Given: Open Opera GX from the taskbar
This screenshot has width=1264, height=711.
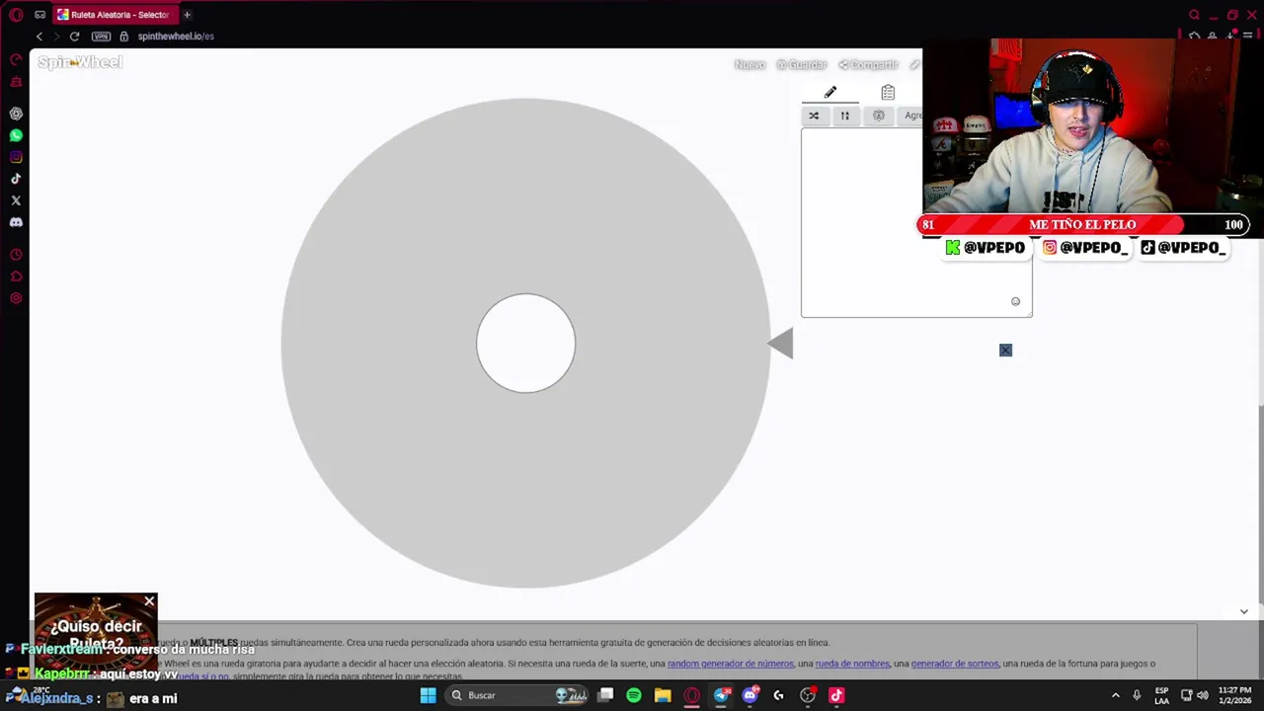Looking at the screenshot, I should click(692, 695).
